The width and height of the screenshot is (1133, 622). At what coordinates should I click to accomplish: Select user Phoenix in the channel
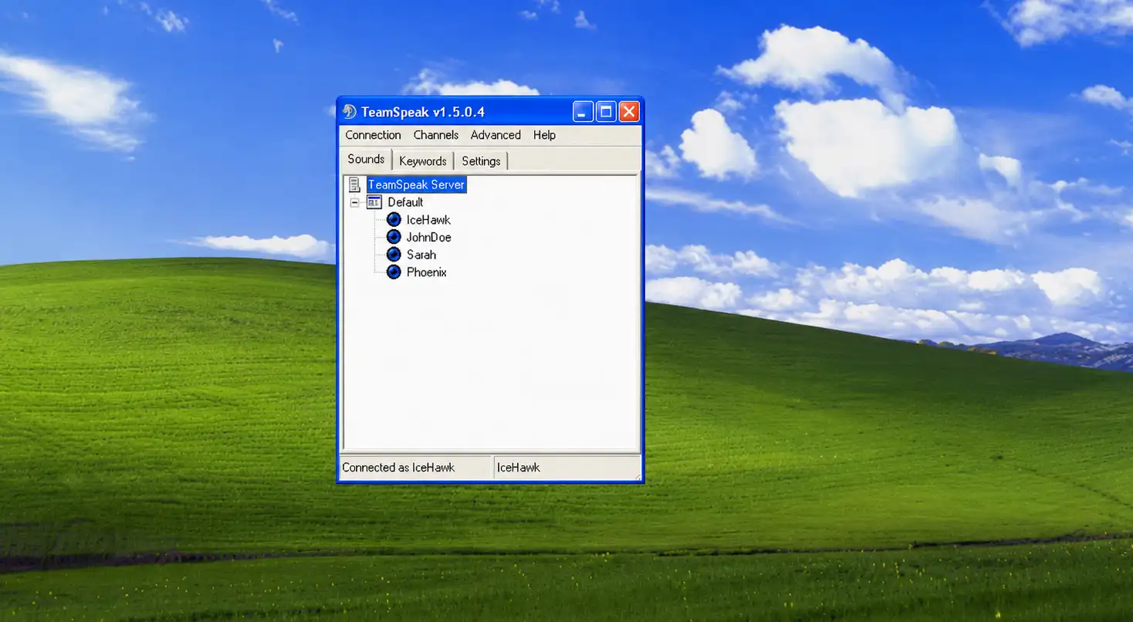pyautogui.click(x=427, y=272)
